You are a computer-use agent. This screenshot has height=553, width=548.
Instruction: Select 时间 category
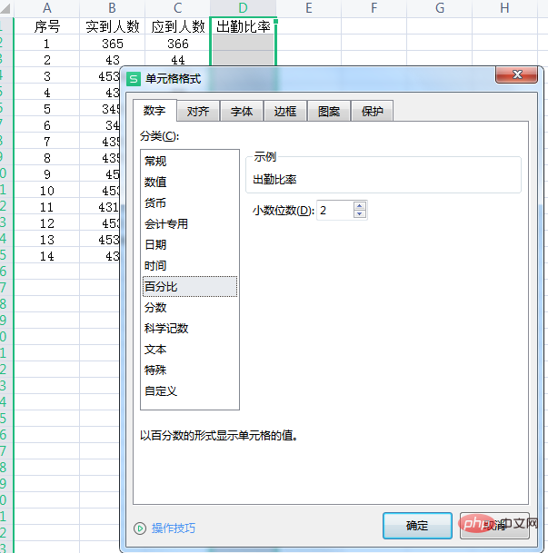point(190,265)
